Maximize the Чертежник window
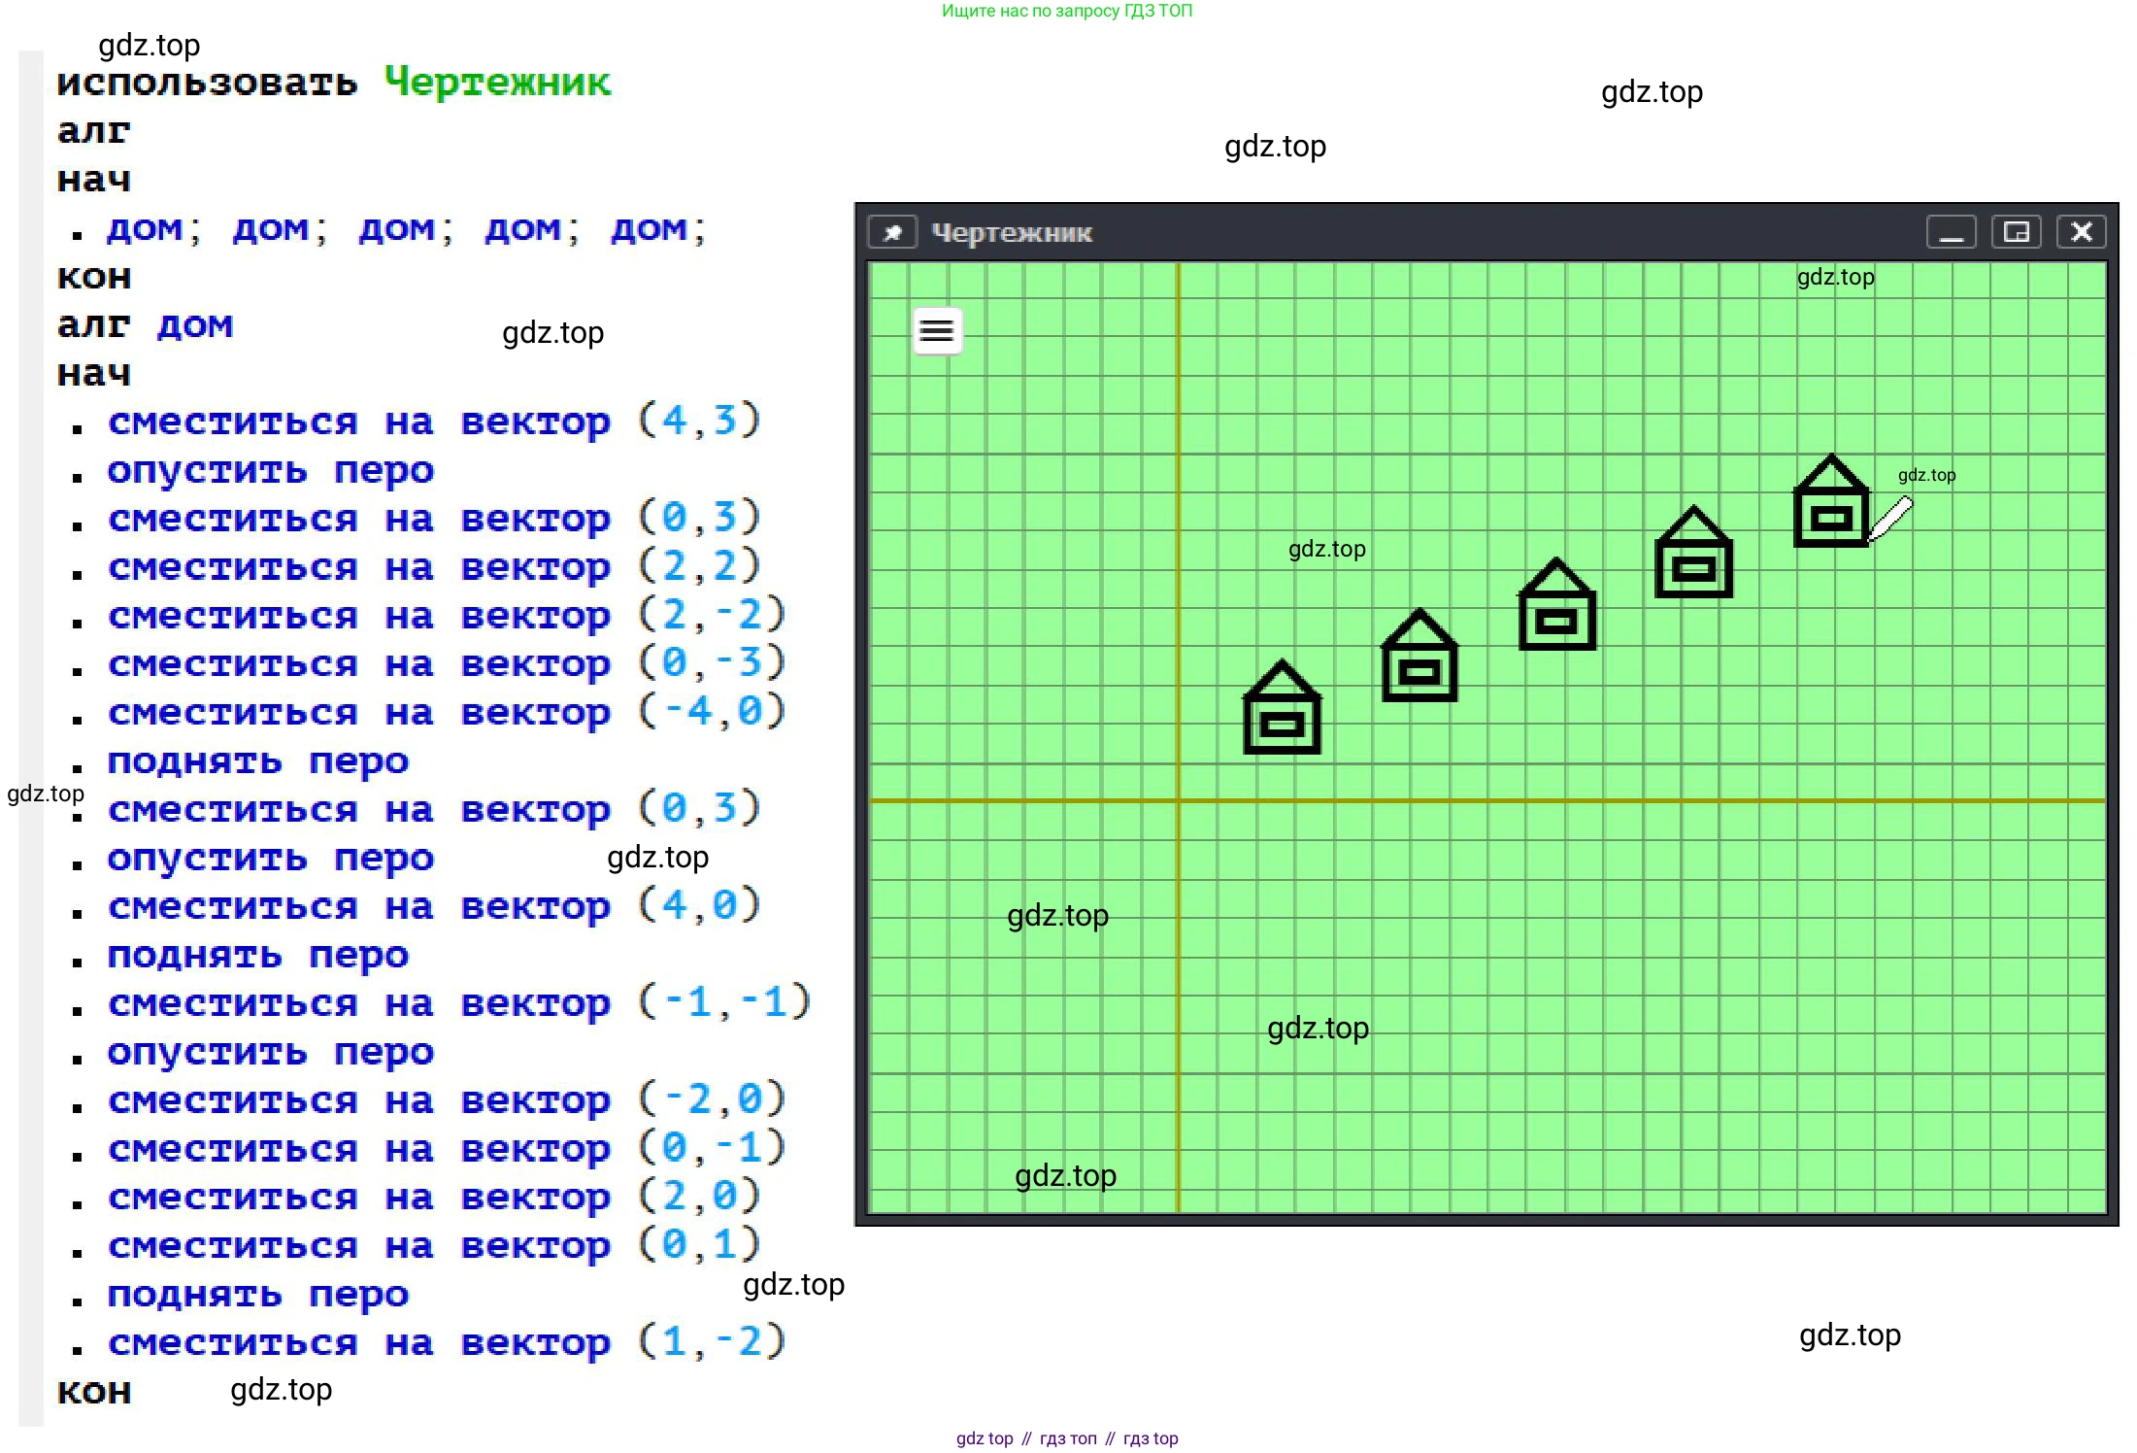 point(2016,232)
